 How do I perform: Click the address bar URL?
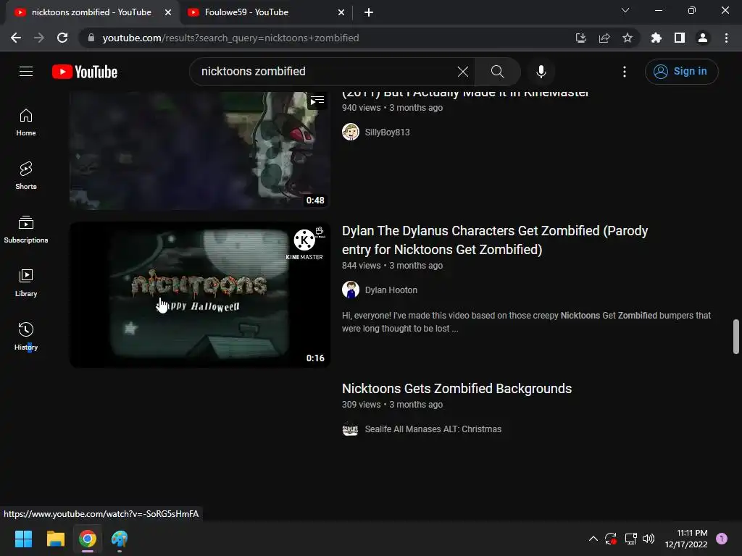[x=230, y=38]
